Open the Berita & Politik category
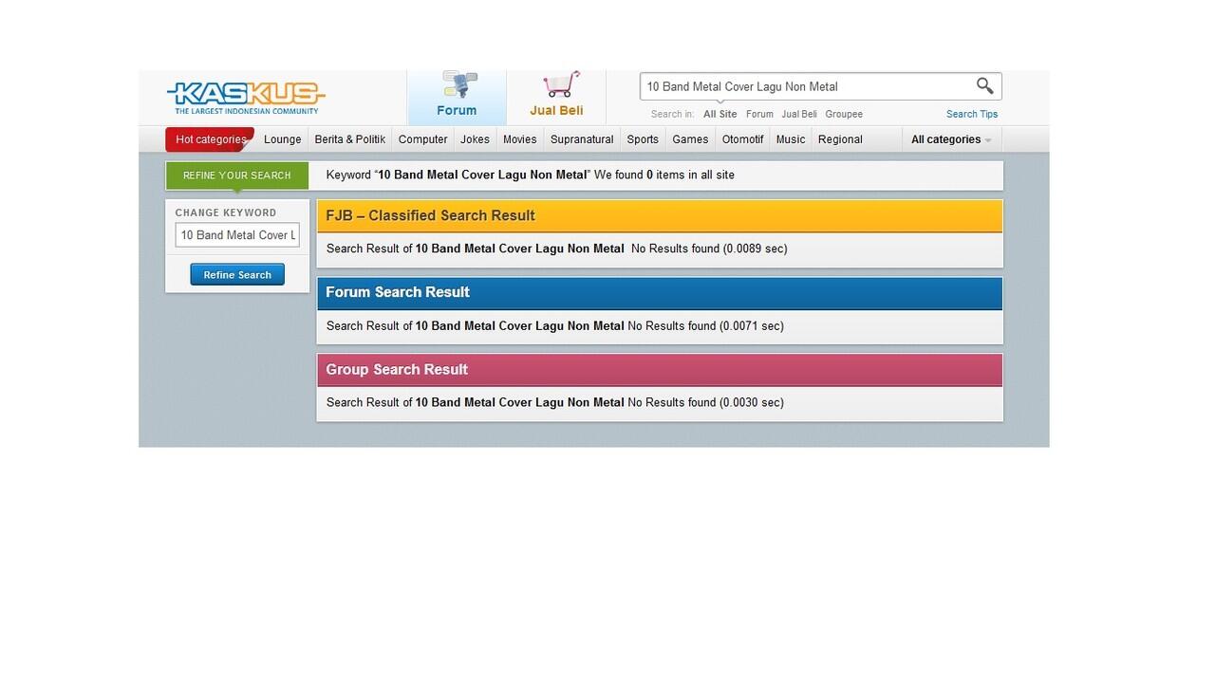This screenshot has height=683, width=1215. [x=349, y=139]
